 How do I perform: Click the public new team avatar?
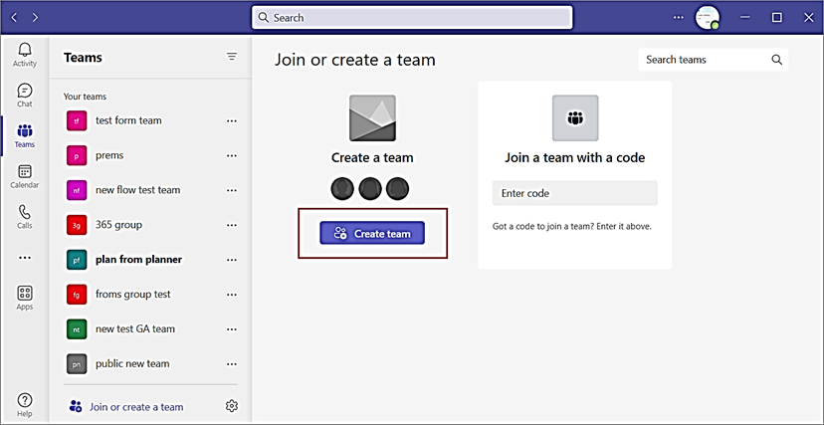(77, 363)
